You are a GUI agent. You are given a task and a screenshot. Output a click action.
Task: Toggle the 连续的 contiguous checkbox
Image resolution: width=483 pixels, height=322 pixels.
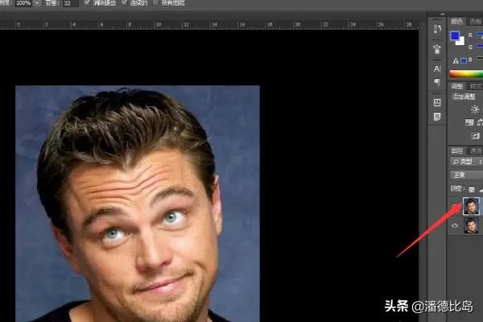[x=124, y=4]
